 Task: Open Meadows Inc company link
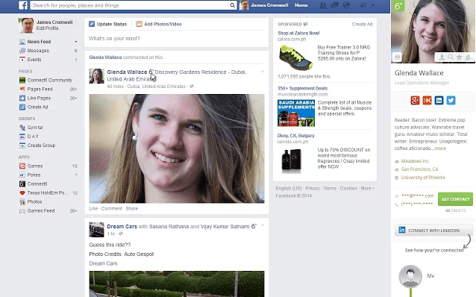pos(415,161)
